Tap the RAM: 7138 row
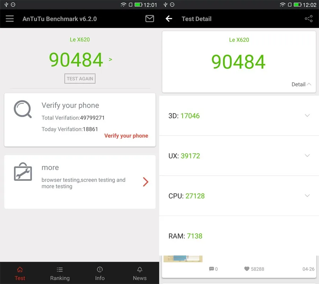This screenshot has height=284, width=319. 239,236
